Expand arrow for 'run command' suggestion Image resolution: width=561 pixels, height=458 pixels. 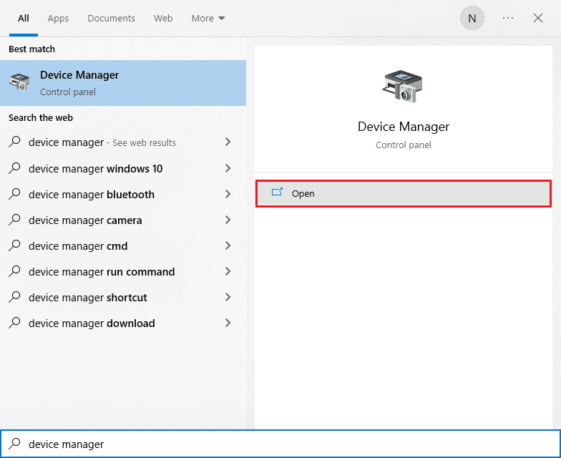pos(228,271)
